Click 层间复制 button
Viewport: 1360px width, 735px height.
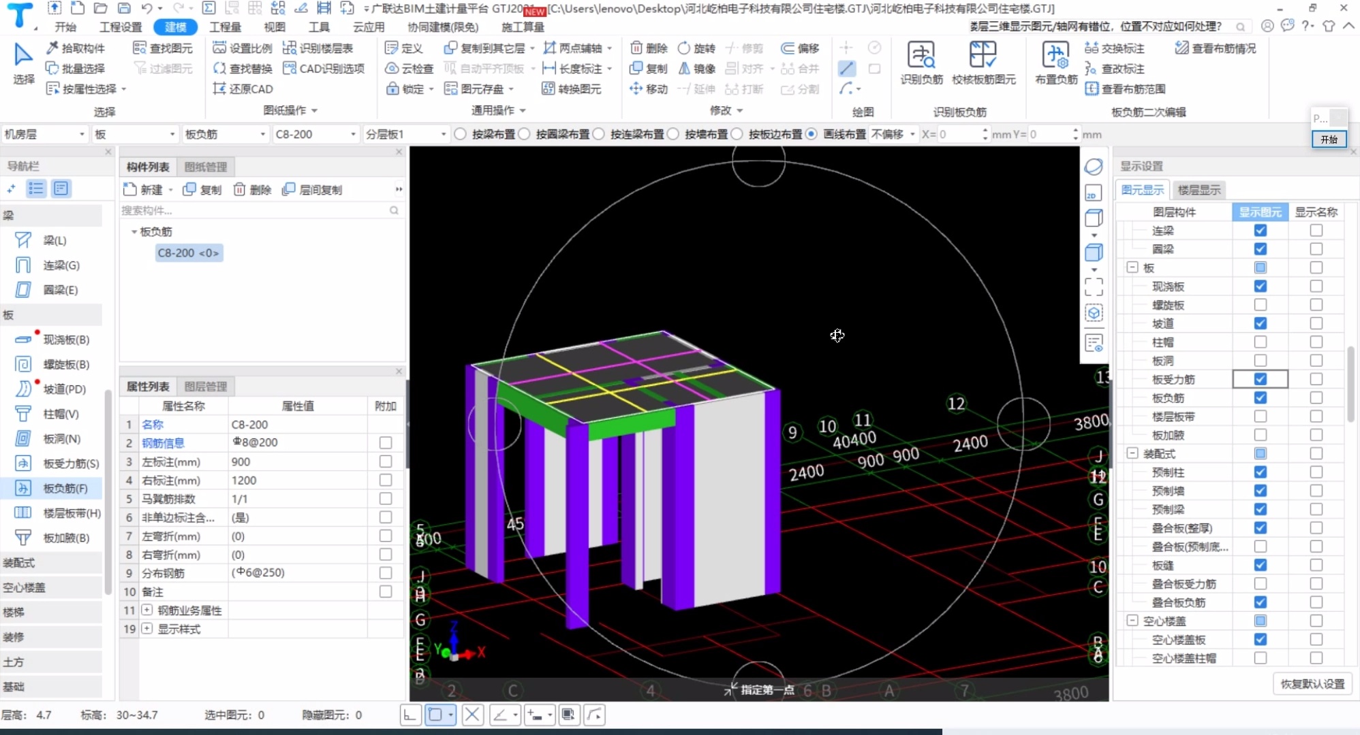point(312,189)
